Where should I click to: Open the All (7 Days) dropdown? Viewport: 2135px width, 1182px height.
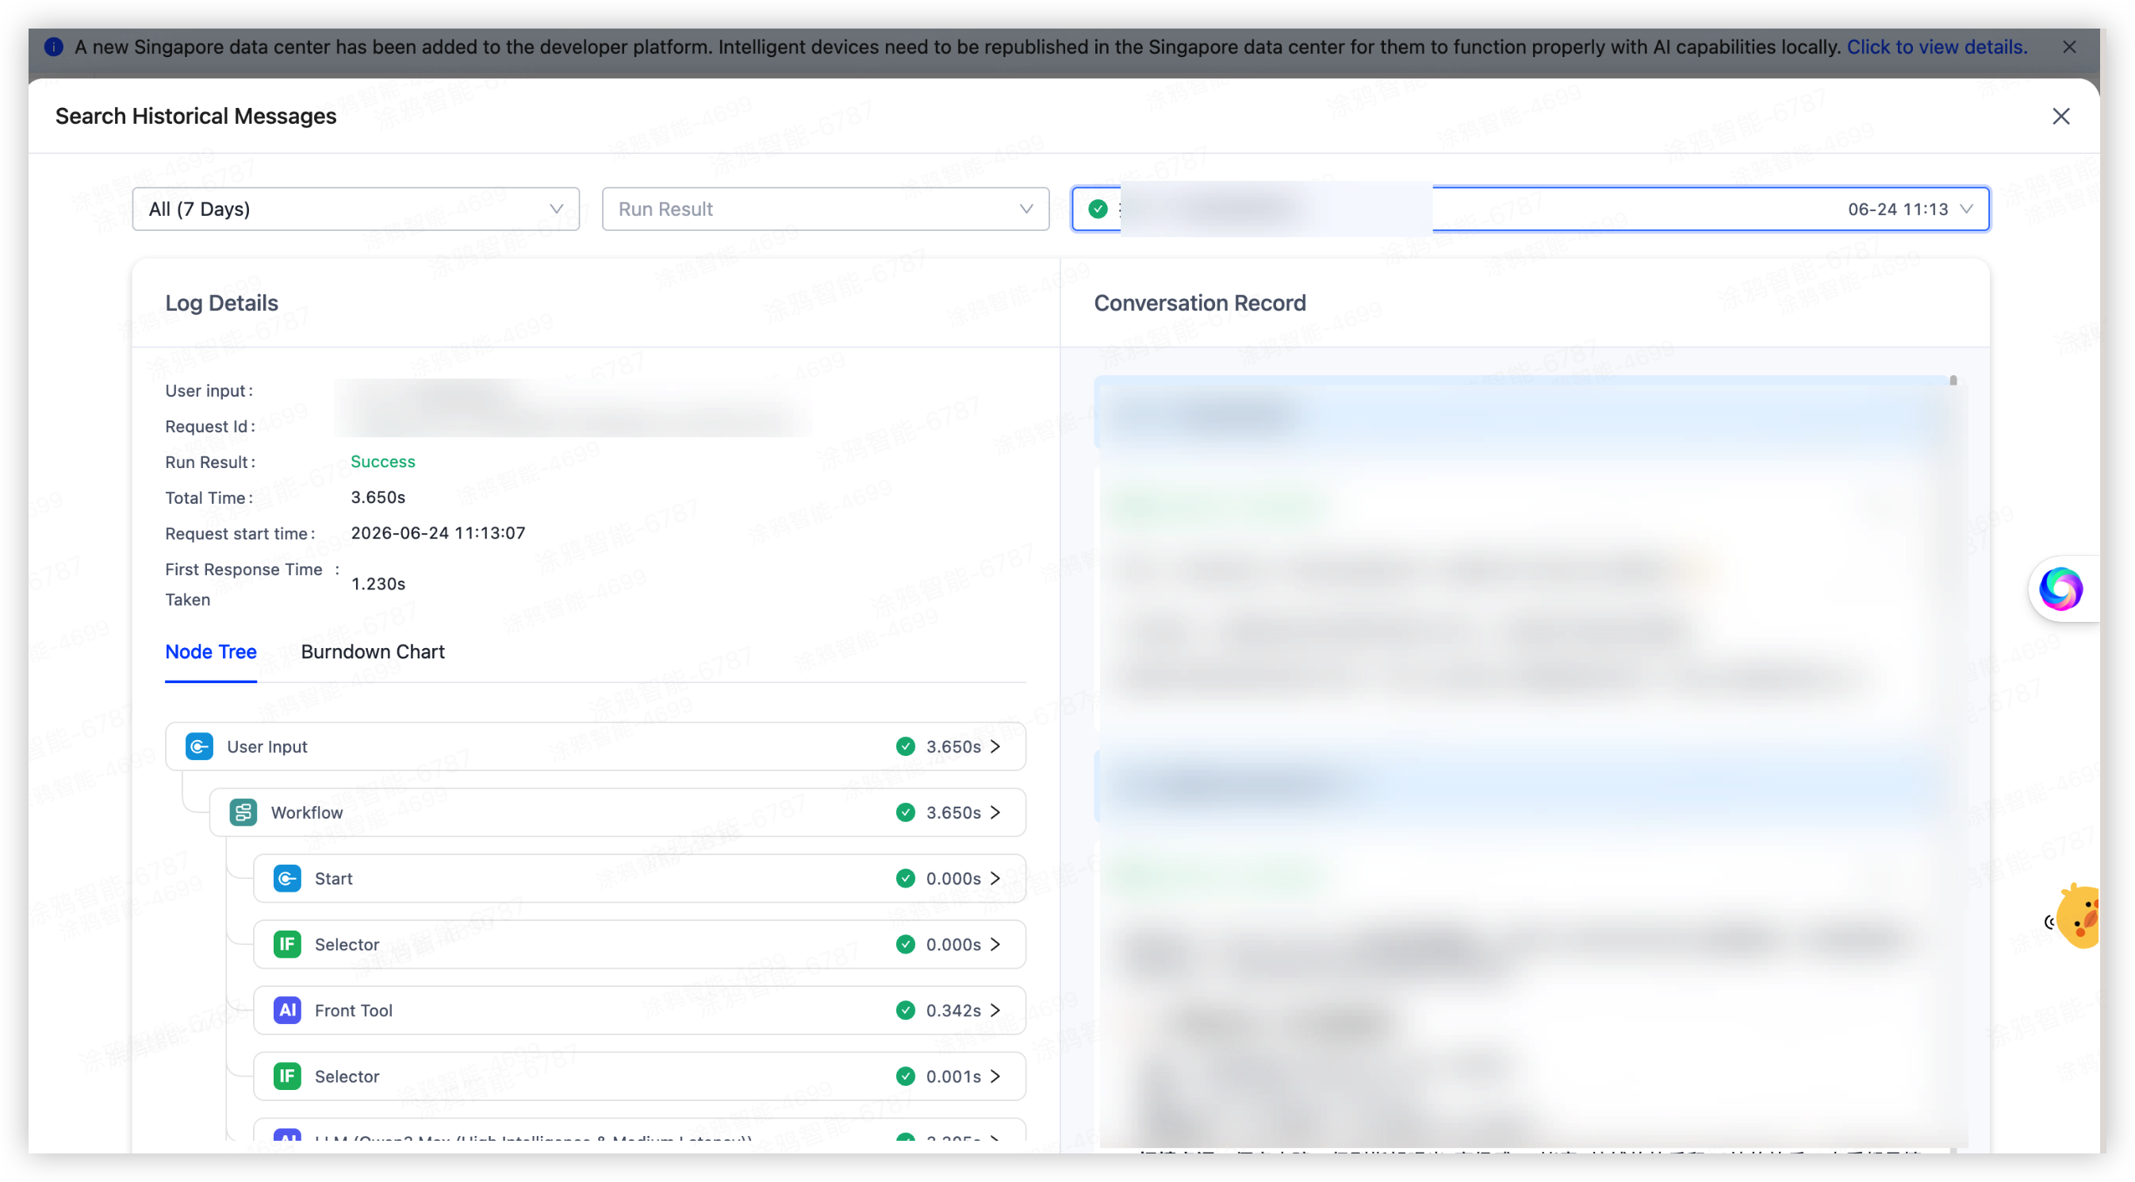[355, 209]
